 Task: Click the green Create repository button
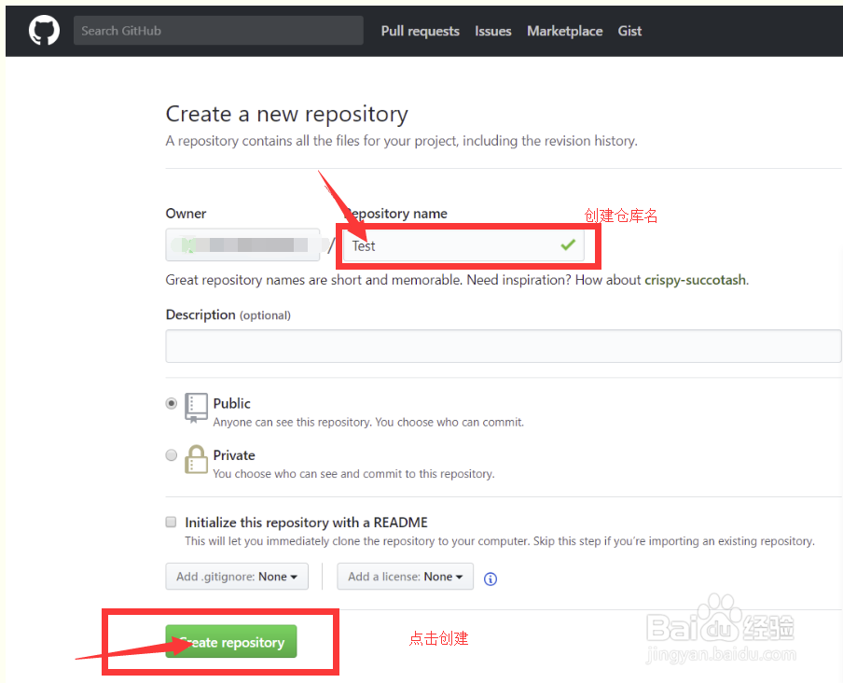[x=231, y=642]
